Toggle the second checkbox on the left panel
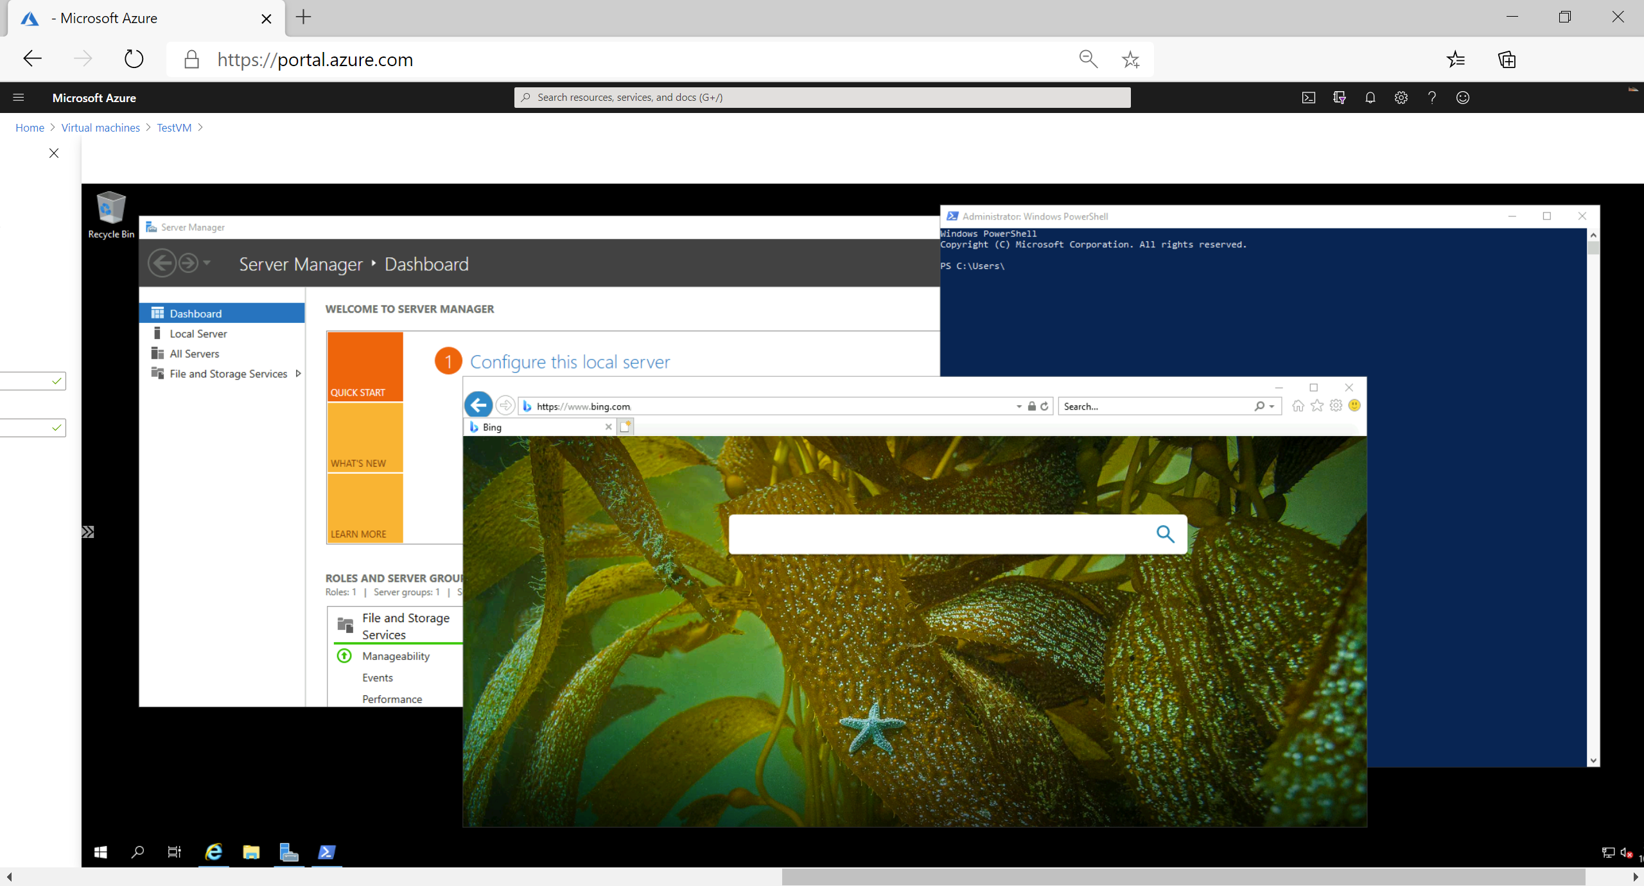 pos(56,428)
